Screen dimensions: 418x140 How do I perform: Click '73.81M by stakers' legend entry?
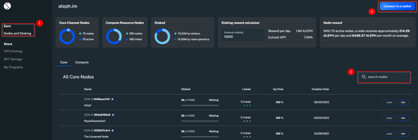187,34
